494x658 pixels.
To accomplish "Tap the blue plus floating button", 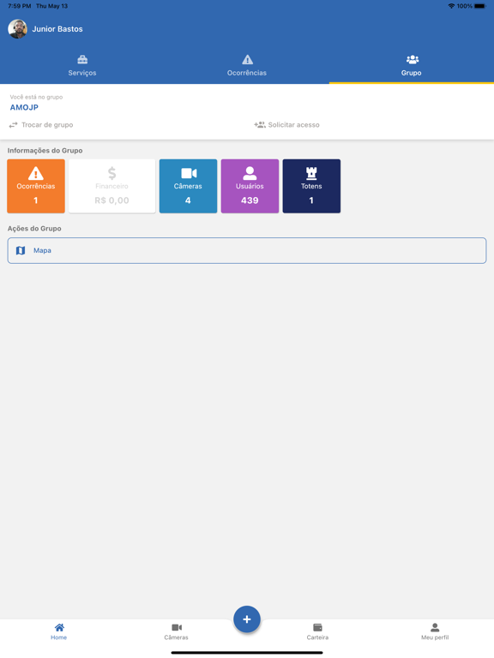I will coord(247,619).
